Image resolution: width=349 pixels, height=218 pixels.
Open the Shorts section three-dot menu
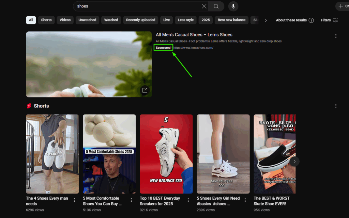(336, 106)
